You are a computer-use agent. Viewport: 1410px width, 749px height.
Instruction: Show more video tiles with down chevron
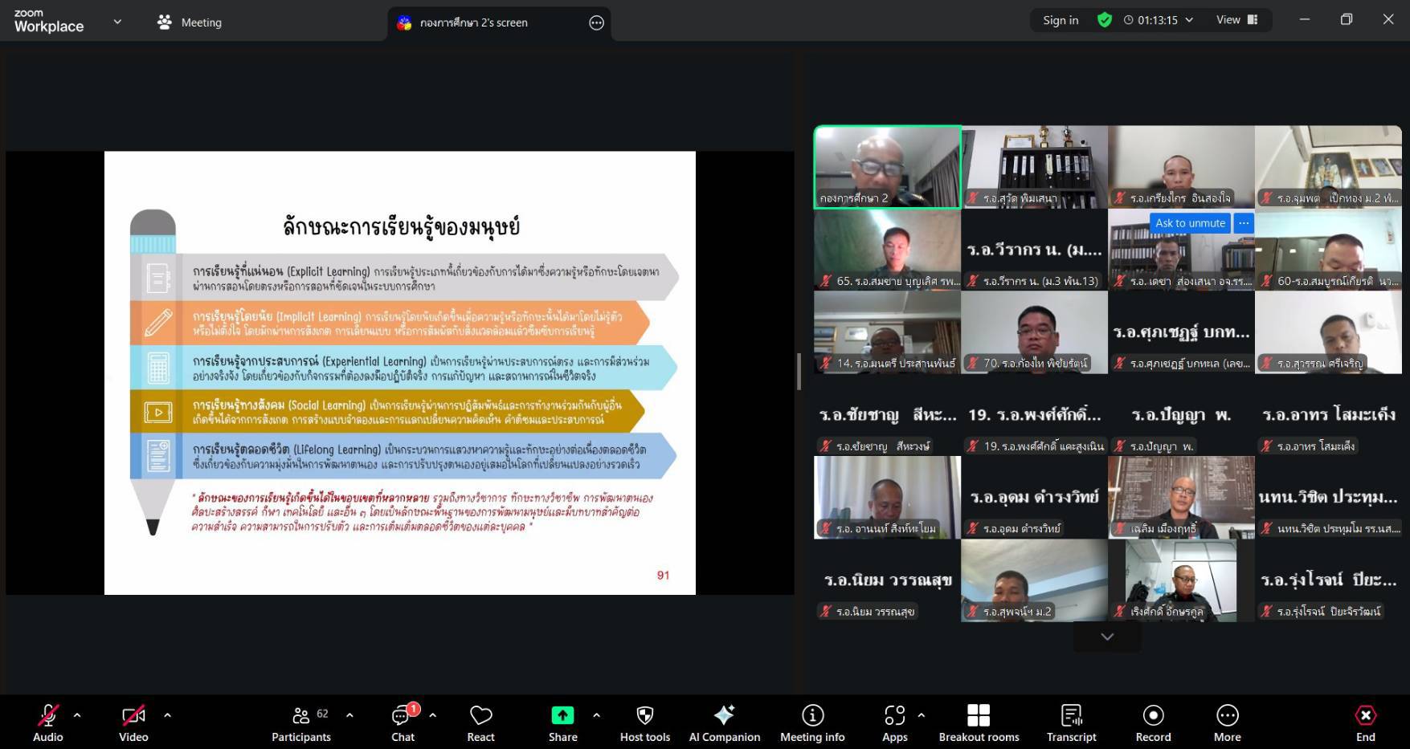point(1107,637)
